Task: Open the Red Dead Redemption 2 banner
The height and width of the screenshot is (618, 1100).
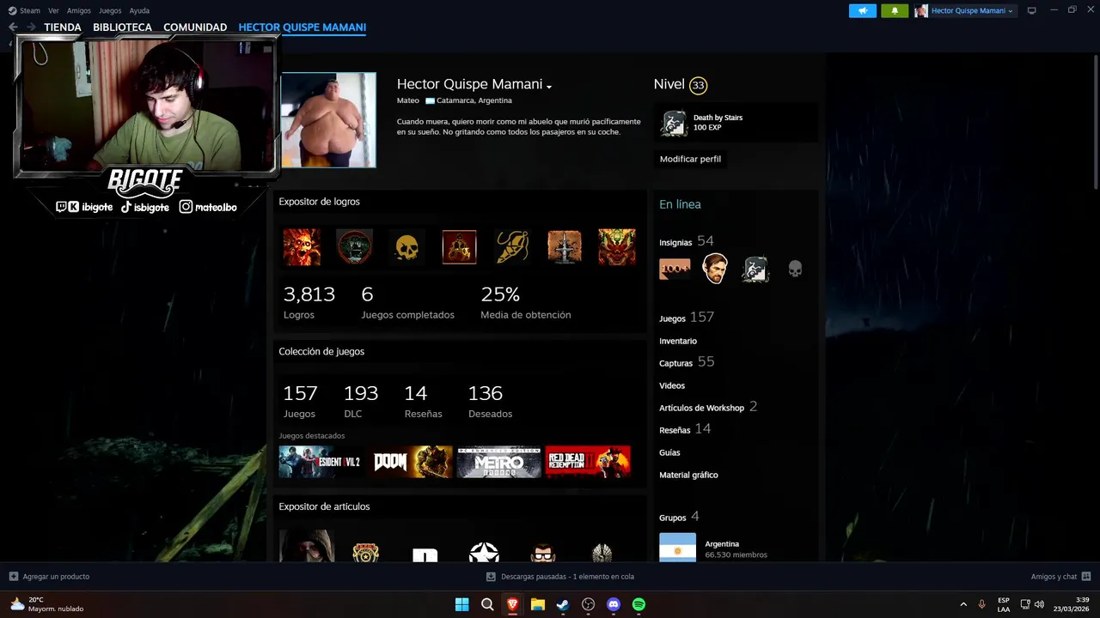Action: tap(588, 462)
